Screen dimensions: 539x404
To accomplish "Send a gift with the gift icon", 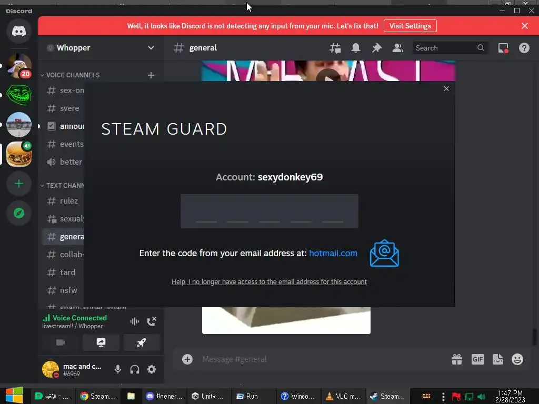I will [457, 359].
